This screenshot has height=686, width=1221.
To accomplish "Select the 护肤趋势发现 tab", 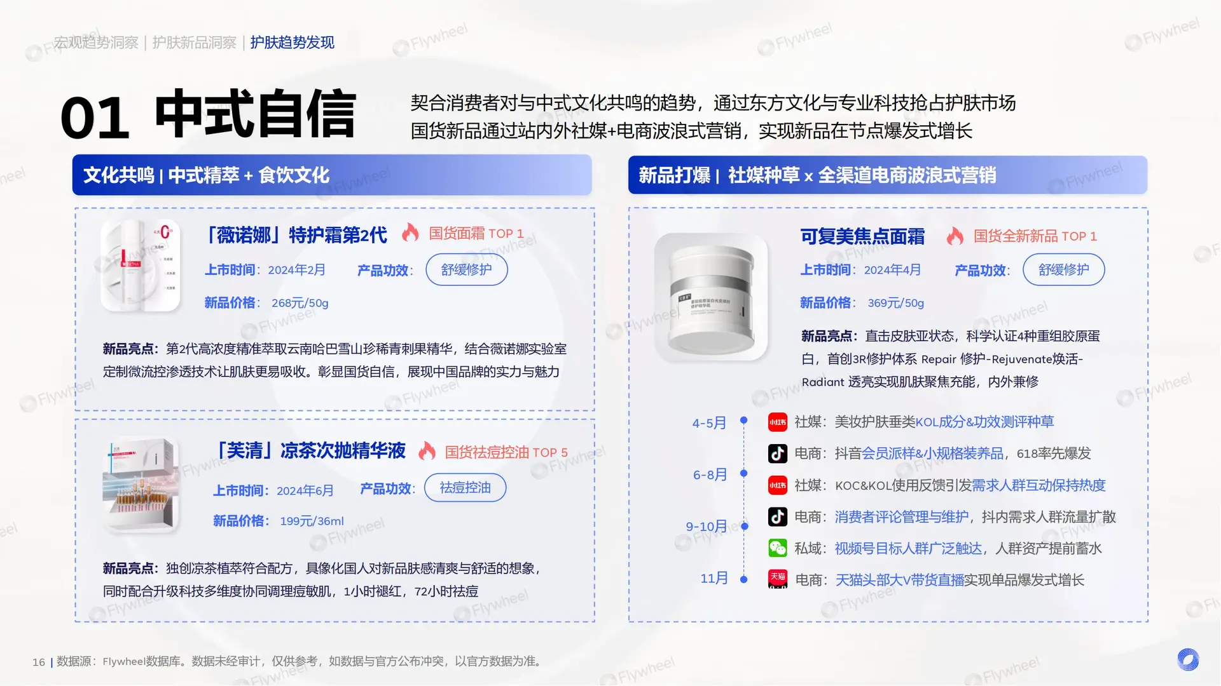I will (293, 43).
